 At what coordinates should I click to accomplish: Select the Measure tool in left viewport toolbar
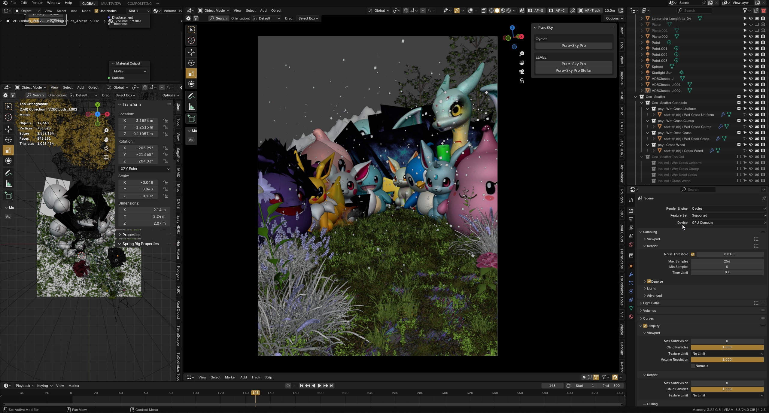8,184
